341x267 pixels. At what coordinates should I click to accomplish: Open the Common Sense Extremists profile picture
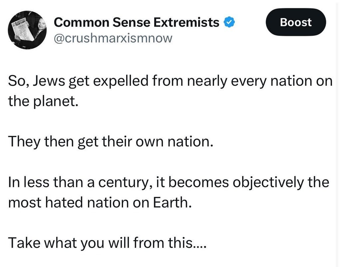point(27,30)
